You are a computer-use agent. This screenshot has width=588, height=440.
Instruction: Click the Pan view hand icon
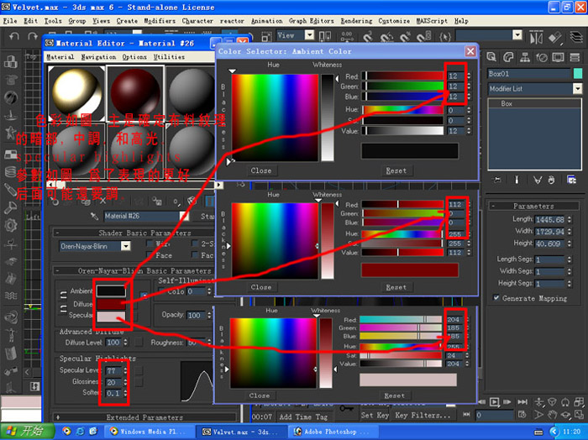(552, 415)
